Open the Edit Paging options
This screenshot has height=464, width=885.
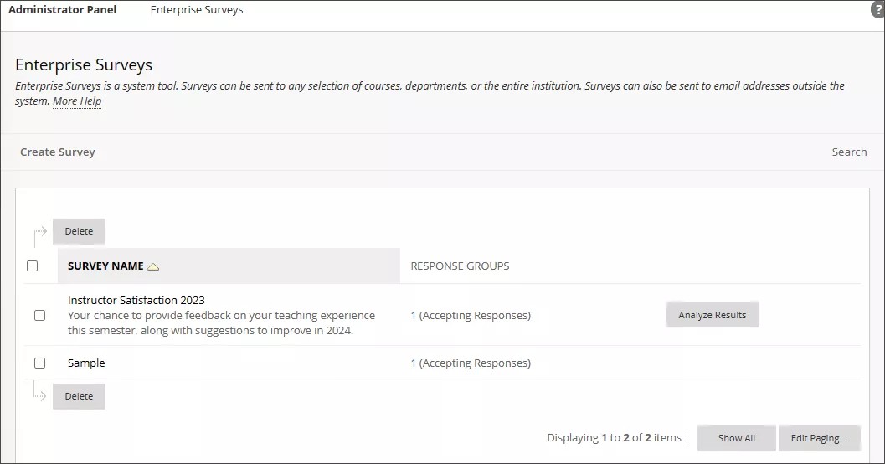[819, 438]
